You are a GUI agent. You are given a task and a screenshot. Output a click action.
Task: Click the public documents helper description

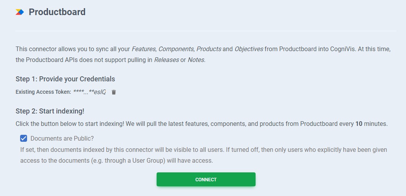(203, 155)
